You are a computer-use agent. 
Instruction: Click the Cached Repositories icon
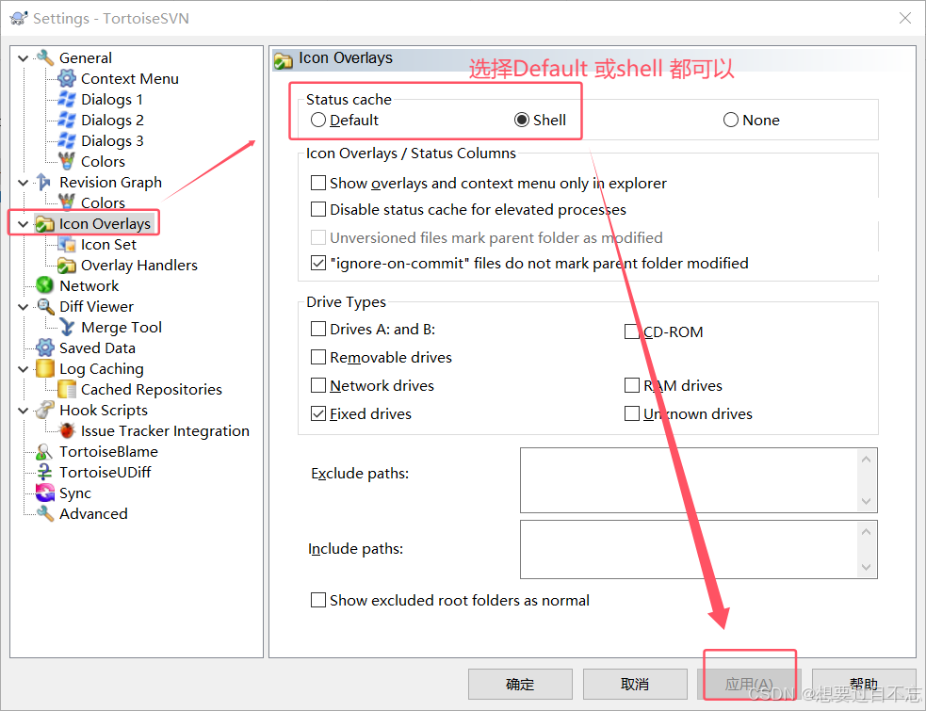tap(67, 389)
